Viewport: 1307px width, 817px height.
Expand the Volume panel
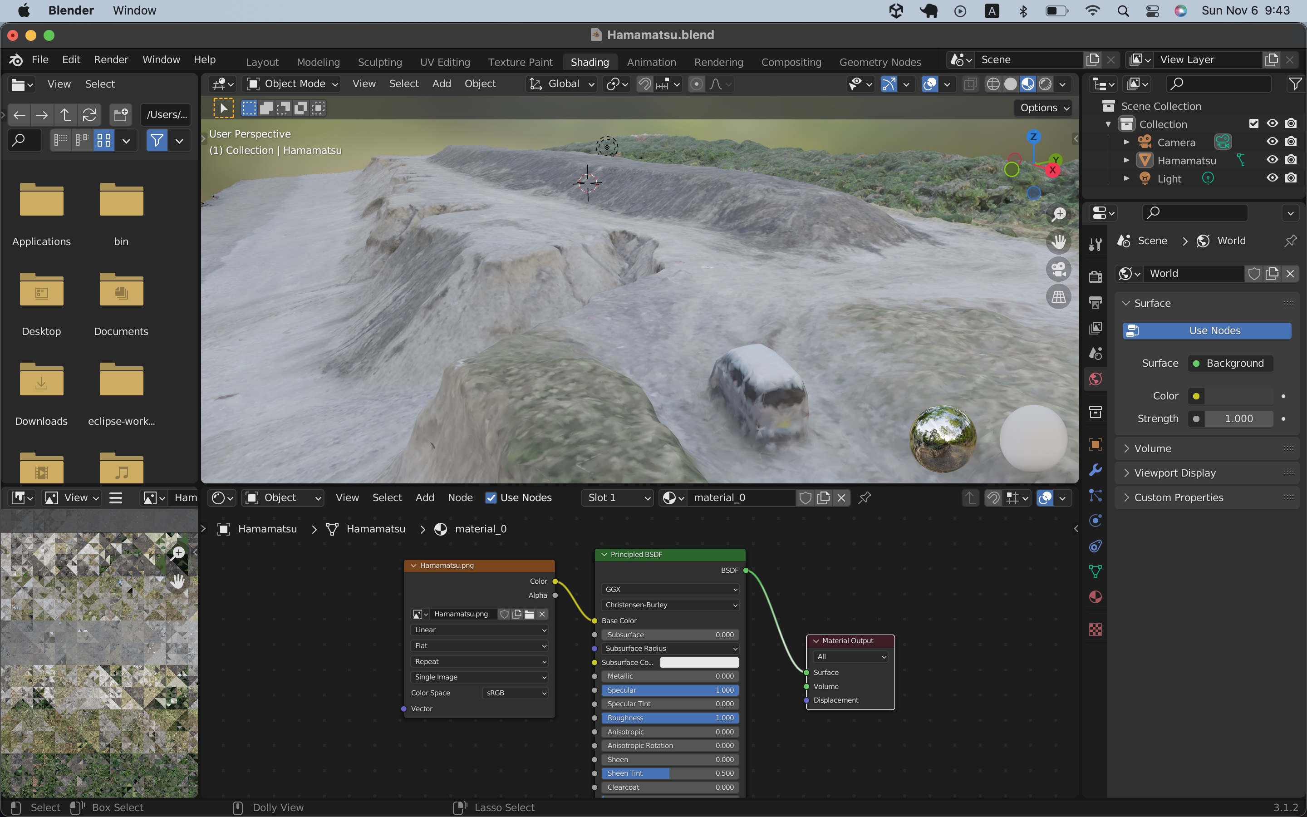point(1153,448)
